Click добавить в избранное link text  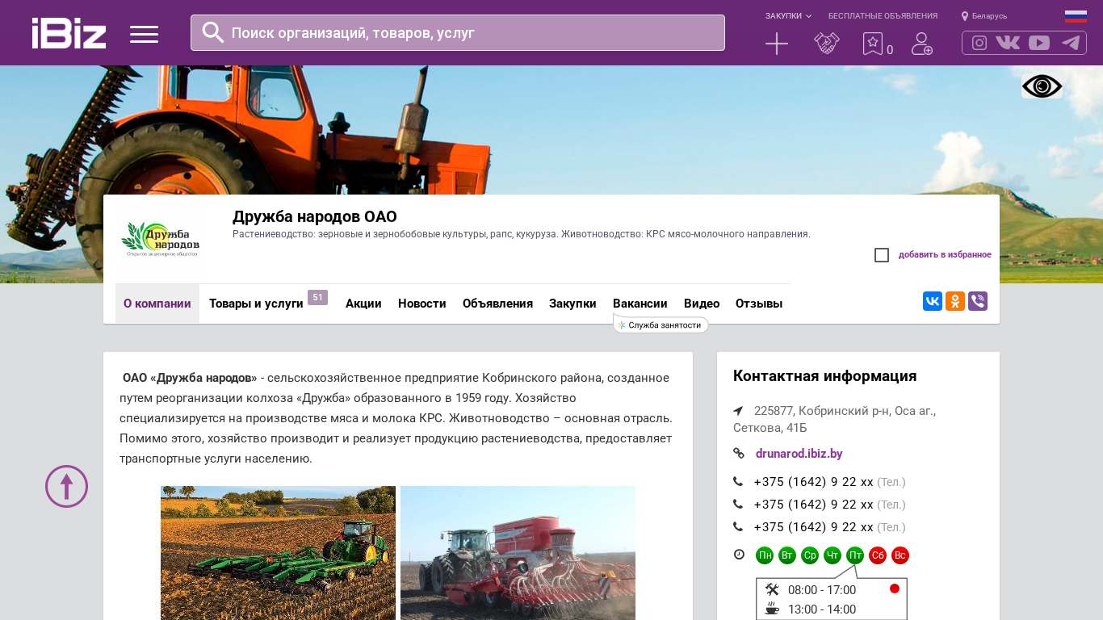coord(945,255)
